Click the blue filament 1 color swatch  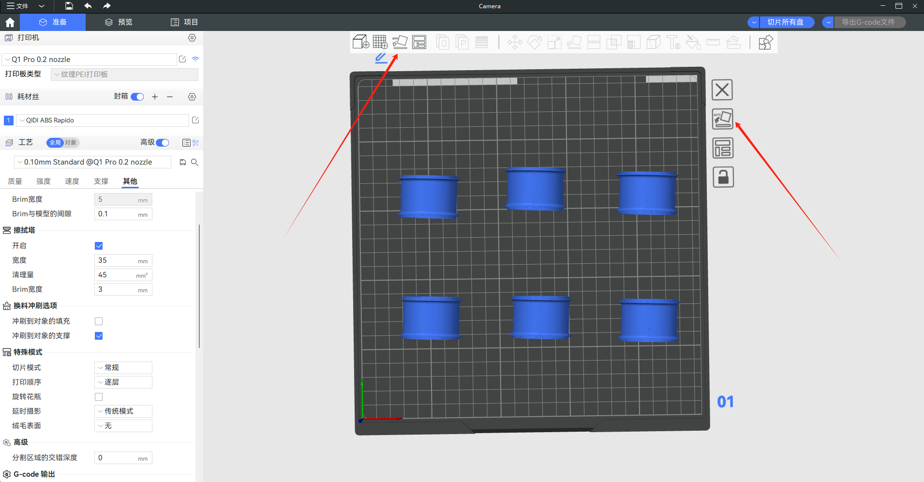8,120
